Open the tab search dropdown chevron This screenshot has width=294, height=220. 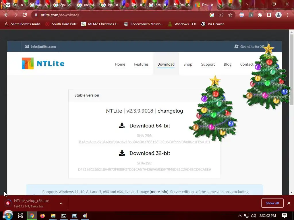(x=248, y=4)
